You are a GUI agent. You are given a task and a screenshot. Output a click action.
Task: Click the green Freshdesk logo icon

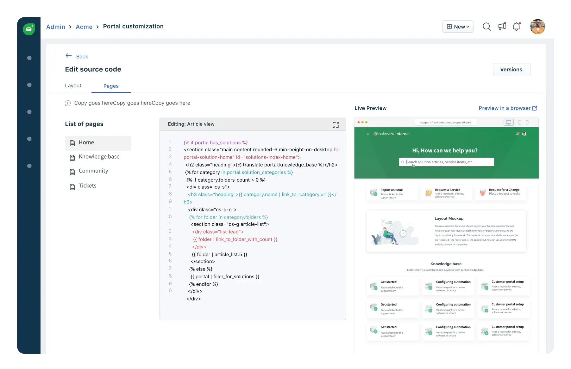pos(29,29)
